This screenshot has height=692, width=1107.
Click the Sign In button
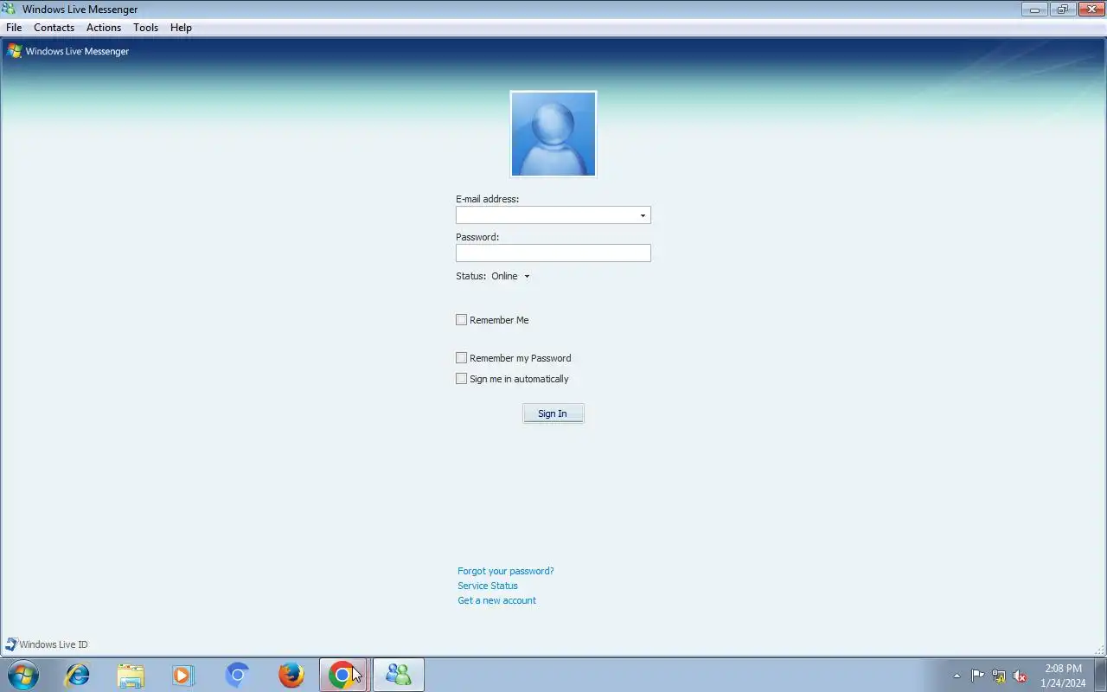coord(553,413)
